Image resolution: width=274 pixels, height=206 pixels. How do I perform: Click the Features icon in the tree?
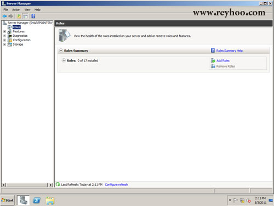click(x=10, y=32)
